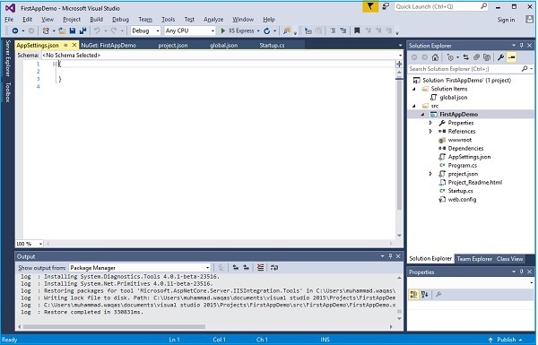Expand the Properties node in project tree
Viewport: 538px width, 345px height.
pos(430,123)
